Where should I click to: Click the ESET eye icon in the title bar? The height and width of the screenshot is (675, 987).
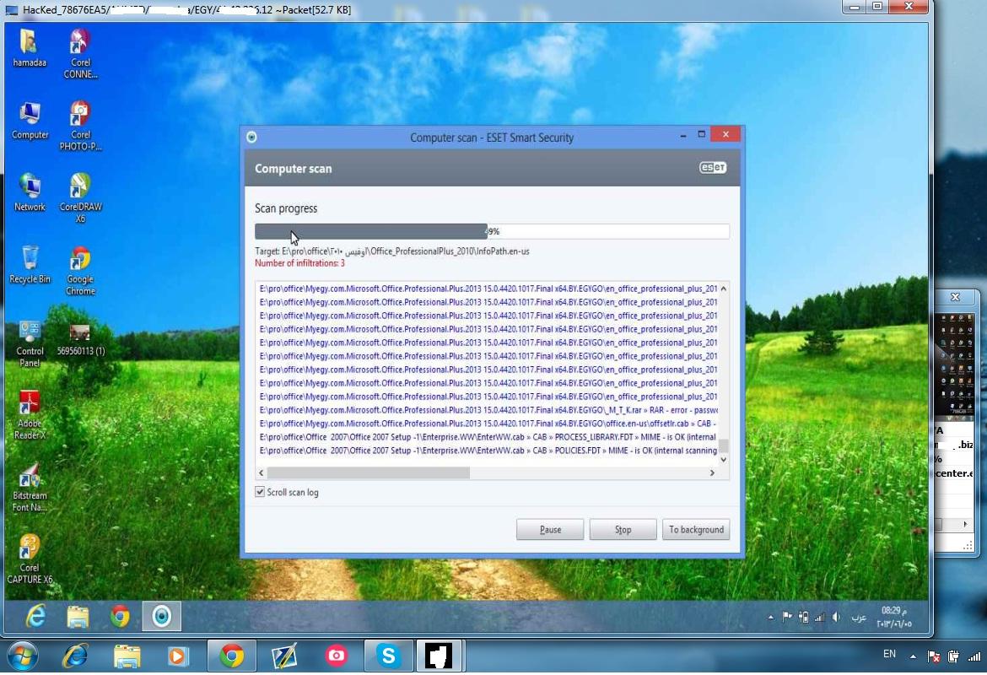point(251,138)
